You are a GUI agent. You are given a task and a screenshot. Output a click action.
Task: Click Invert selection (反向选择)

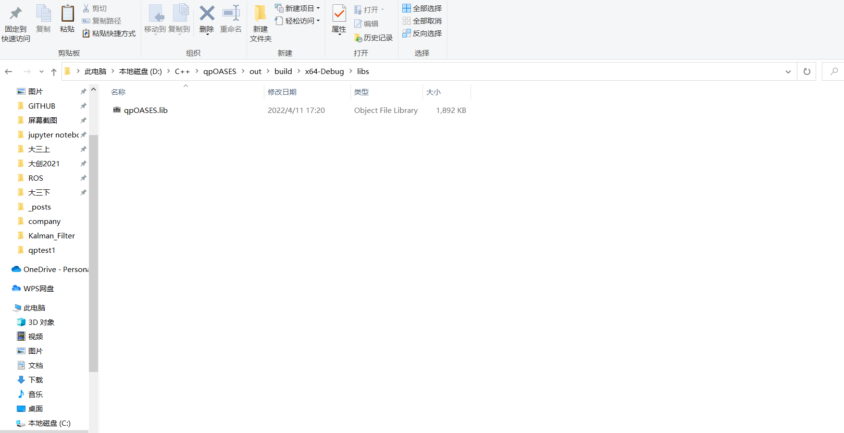coord(422,33)
